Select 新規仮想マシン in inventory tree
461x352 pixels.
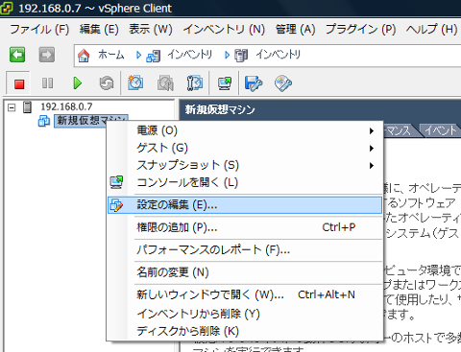[91, 121]
